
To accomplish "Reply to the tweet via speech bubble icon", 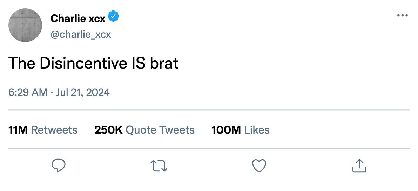I will pos(59,165).
